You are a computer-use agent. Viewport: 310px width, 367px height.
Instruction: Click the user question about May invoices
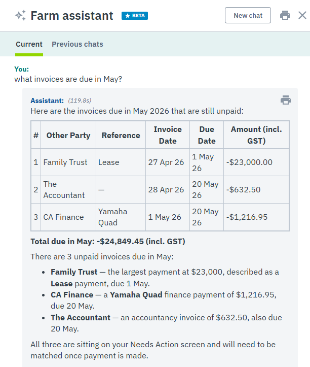tap(68, 79)
